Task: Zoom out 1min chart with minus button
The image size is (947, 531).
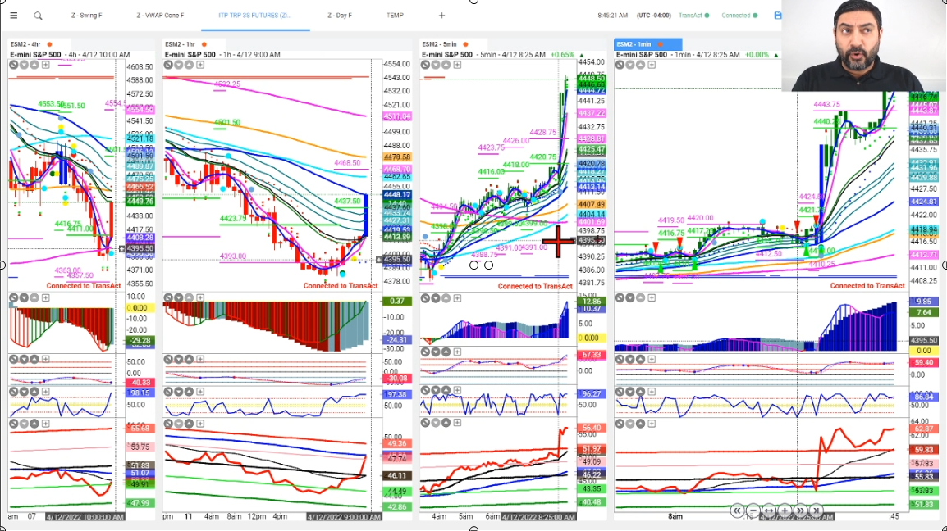Action: pos(754,511)
